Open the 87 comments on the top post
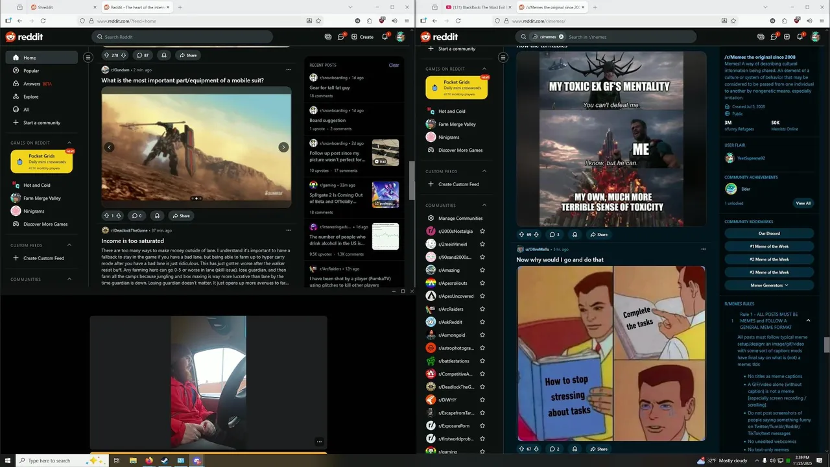The height and width of the screenshot is (467, 830). [x=143, y=55]
